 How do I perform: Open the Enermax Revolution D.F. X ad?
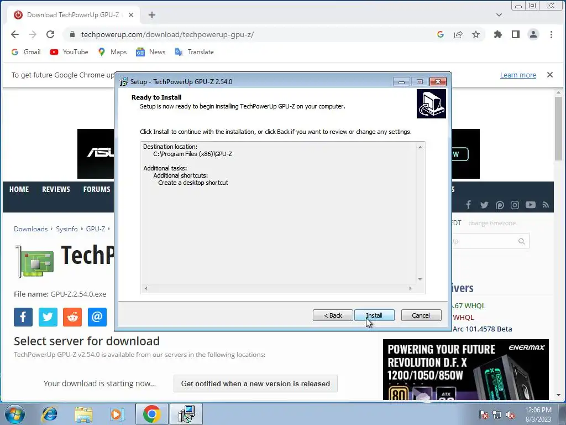(x=465, y=369)
